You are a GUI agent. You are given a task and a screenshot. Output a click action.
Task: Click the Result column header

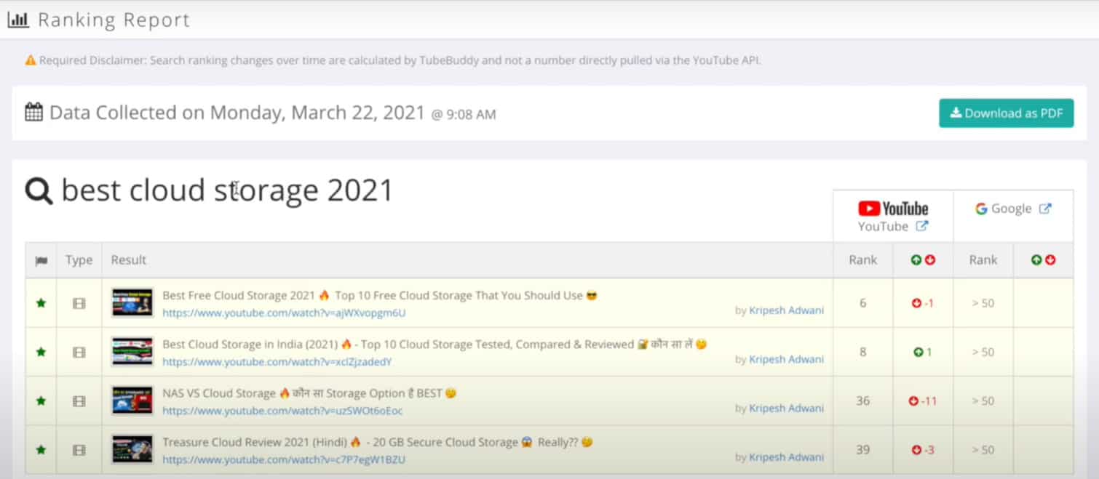pyautogui.click(x=129, y=259)
